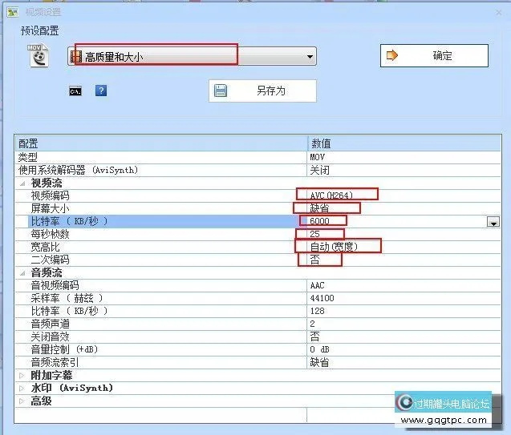This screenshot has height=435, width=511.
Task: Click the 数值 column header
Action: [x=404, y=143]
